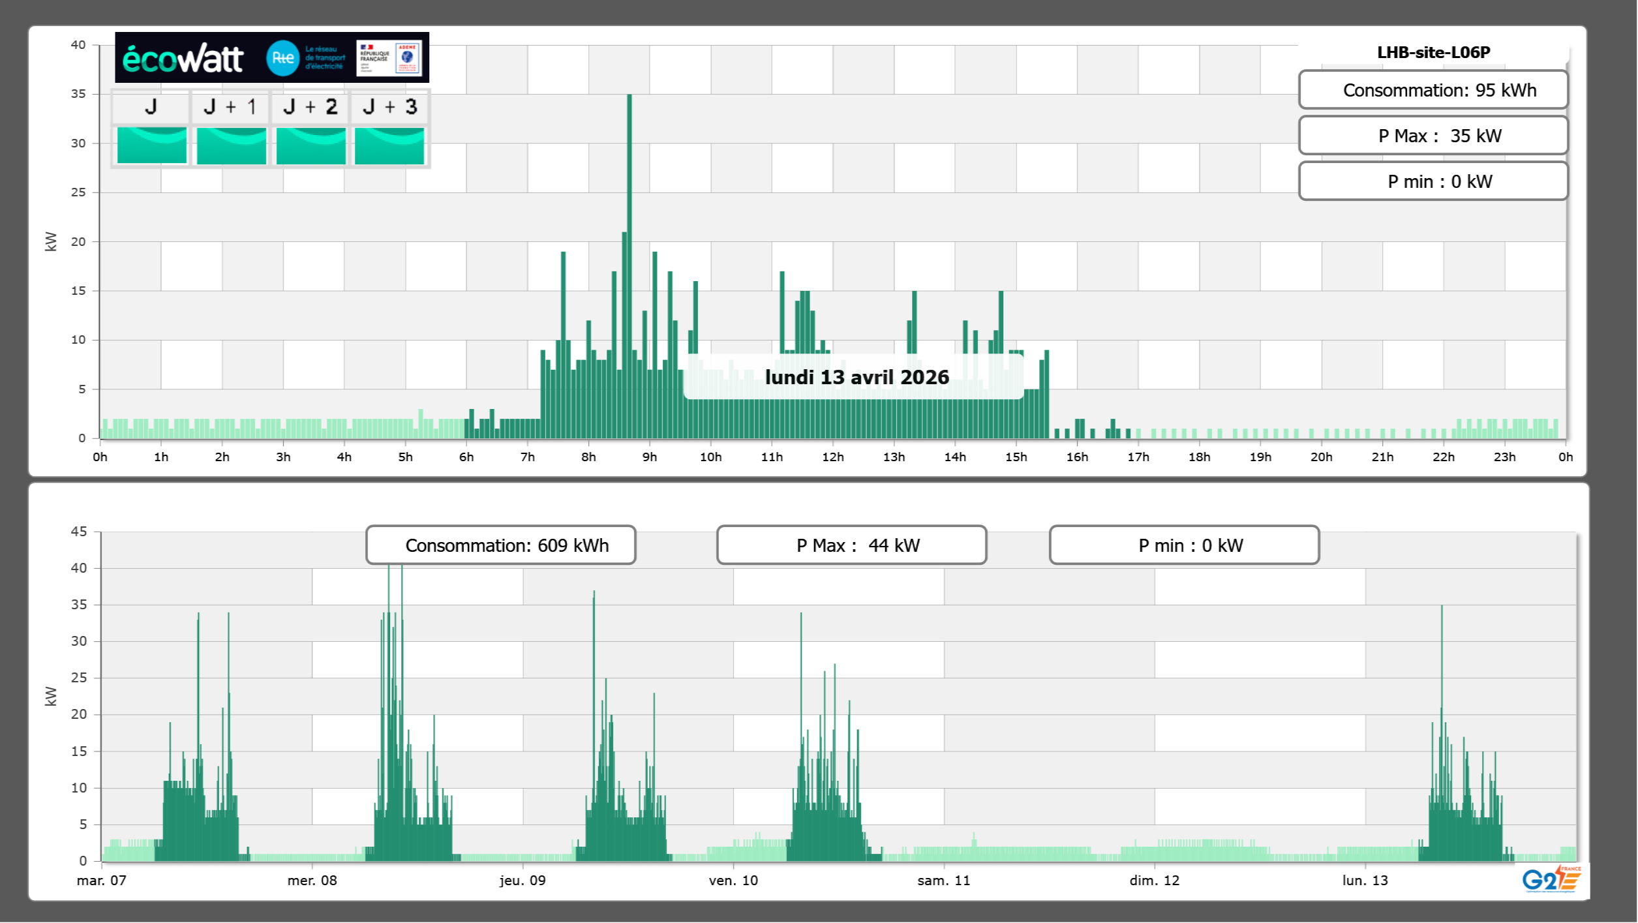The width and height of the screenshot is (1638, 923).
Task: Click the Consommation: 95 kWh box
Action: point(1433,90)
